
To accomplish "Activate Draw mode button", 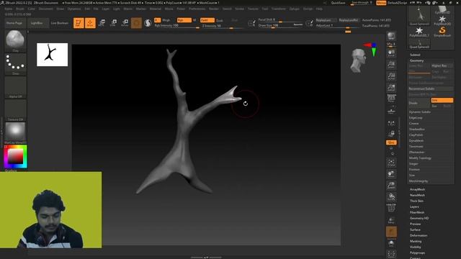I will (x=90, y=23).
